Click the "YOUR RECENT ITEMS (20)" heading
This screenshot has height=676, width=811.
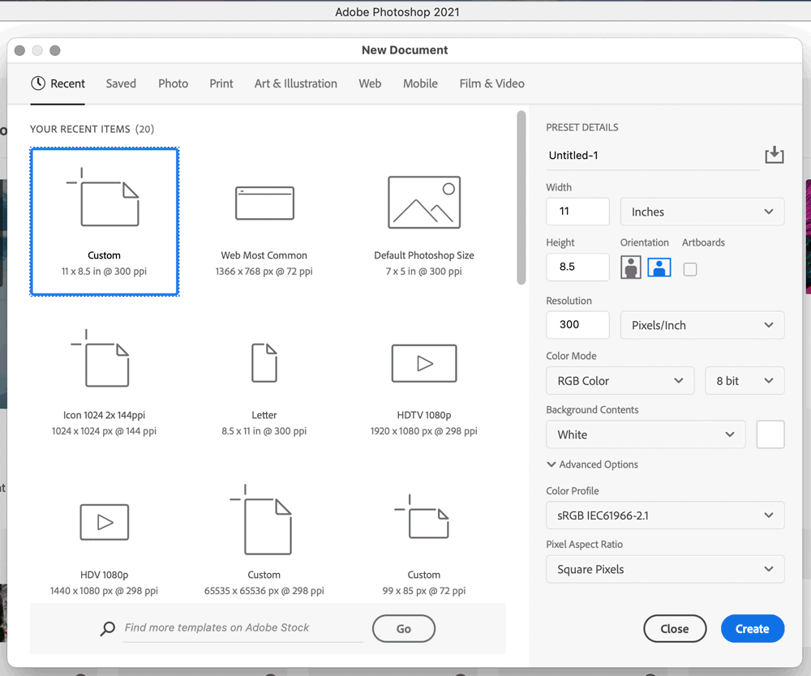pyautogui.click(x=92, y=129)
